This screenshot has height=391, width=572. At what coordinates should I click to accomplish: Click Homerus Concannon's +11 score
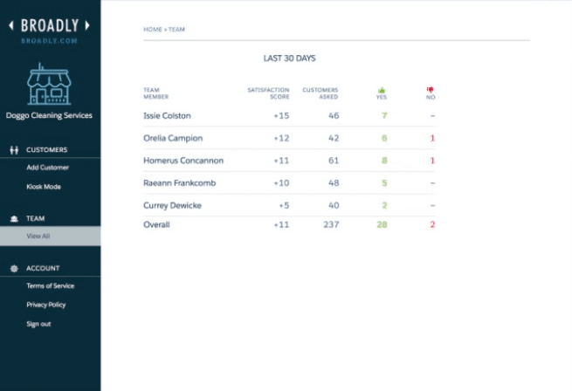pyautogui.click(x=281, y=161)
